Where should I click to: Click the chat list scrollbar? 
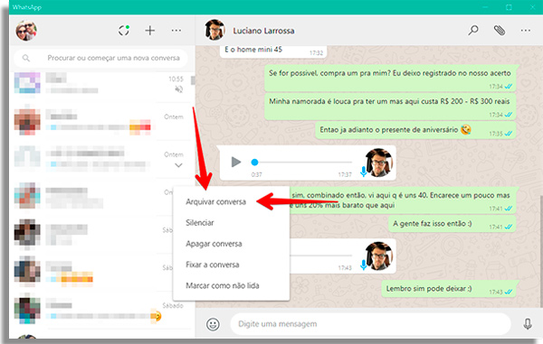193,80
